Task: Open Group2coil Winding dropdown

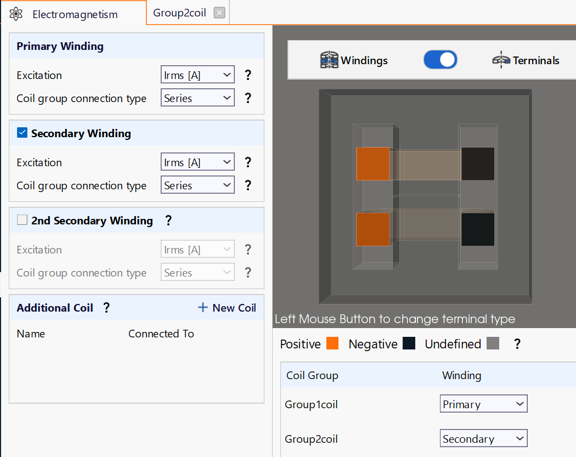Action: tap(483, 438)
